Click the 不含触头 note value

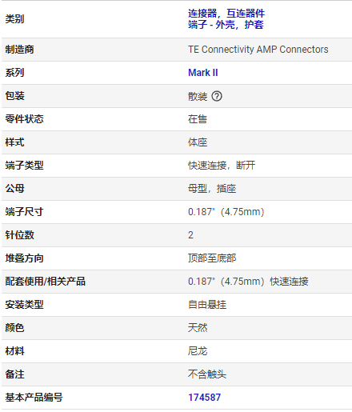tap(207, 374)
